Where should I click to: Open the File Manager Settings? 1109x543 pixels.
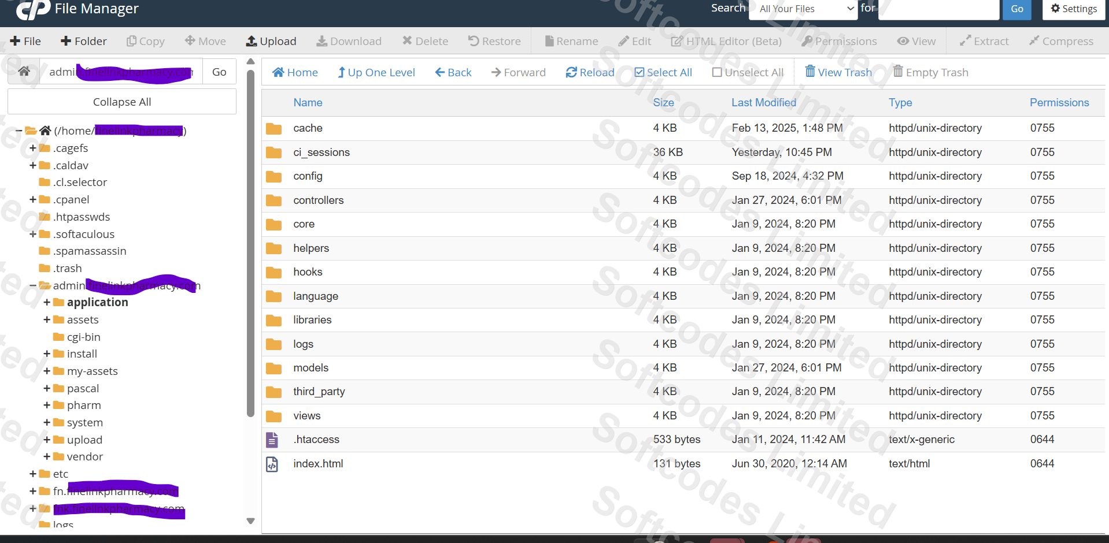coord(1073,9)
